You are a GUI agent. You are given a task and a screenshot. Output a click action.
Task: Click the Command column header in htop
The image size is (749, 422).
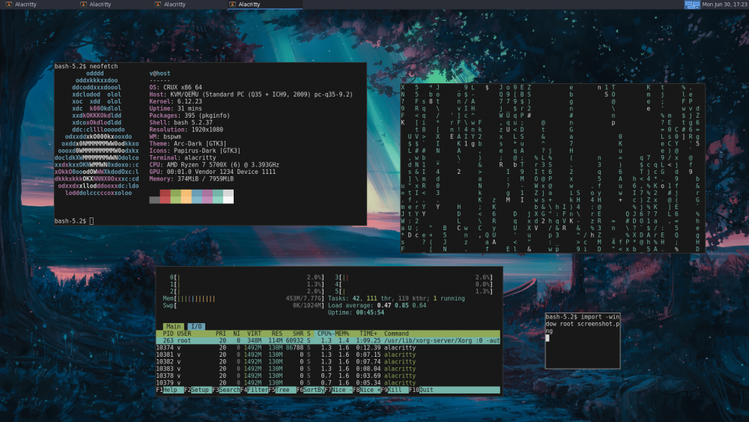point(396,334)
